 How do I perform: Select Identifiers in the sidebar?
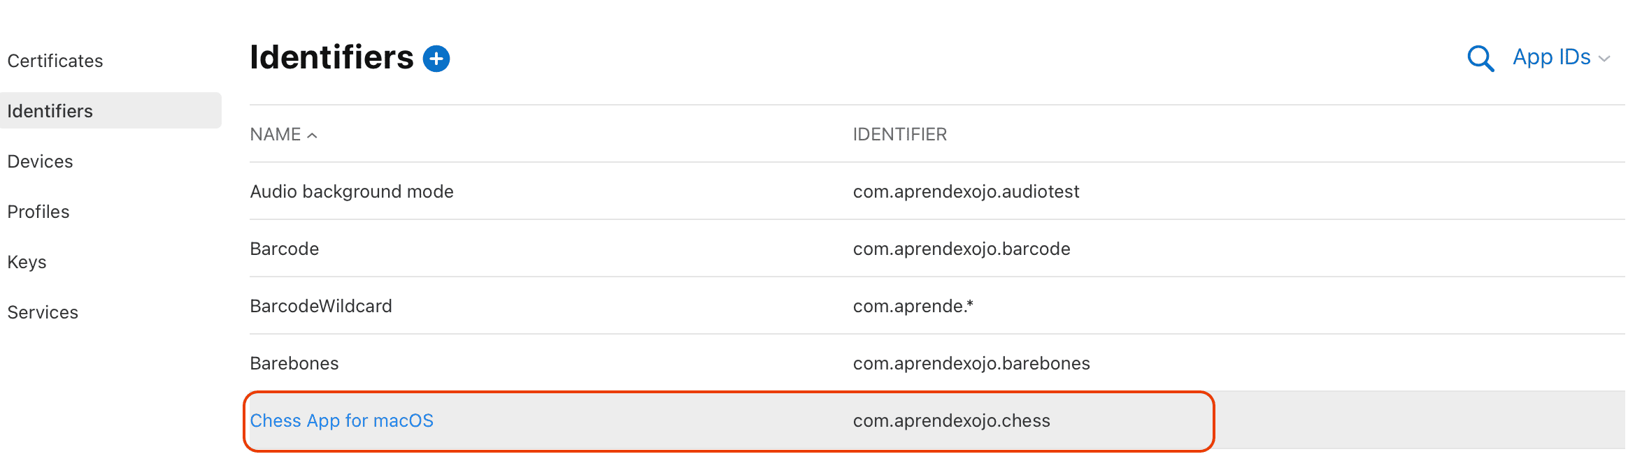50,110
